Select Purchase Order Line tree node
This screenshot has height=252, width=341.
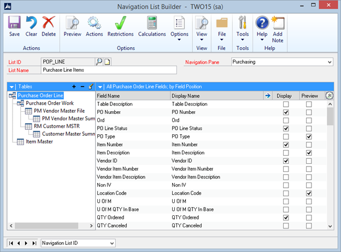(x=40, y=95)
